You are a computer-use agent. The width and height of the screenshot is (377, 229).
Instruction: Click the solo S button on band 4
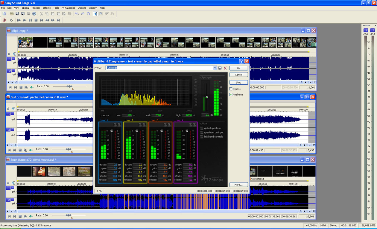191,125
